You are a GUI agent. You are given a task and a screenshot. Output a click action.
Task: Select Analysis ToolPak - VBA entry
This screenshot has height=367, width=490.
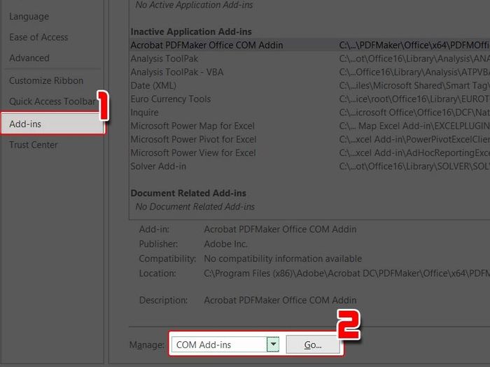coord(177,72)
